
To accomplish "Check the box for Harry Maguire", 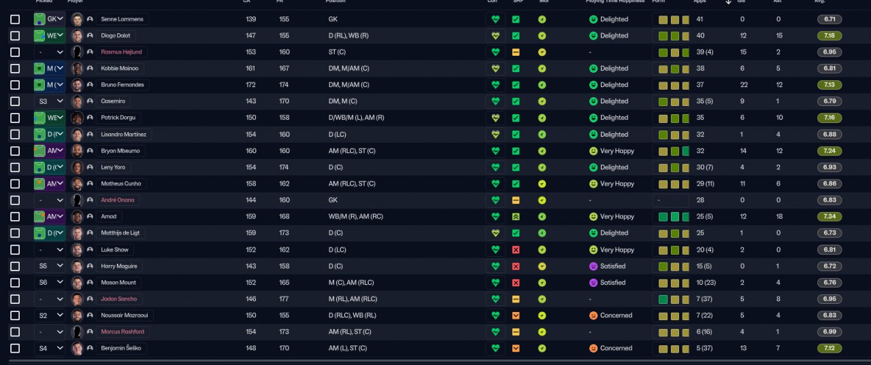I will click(15, 266).
